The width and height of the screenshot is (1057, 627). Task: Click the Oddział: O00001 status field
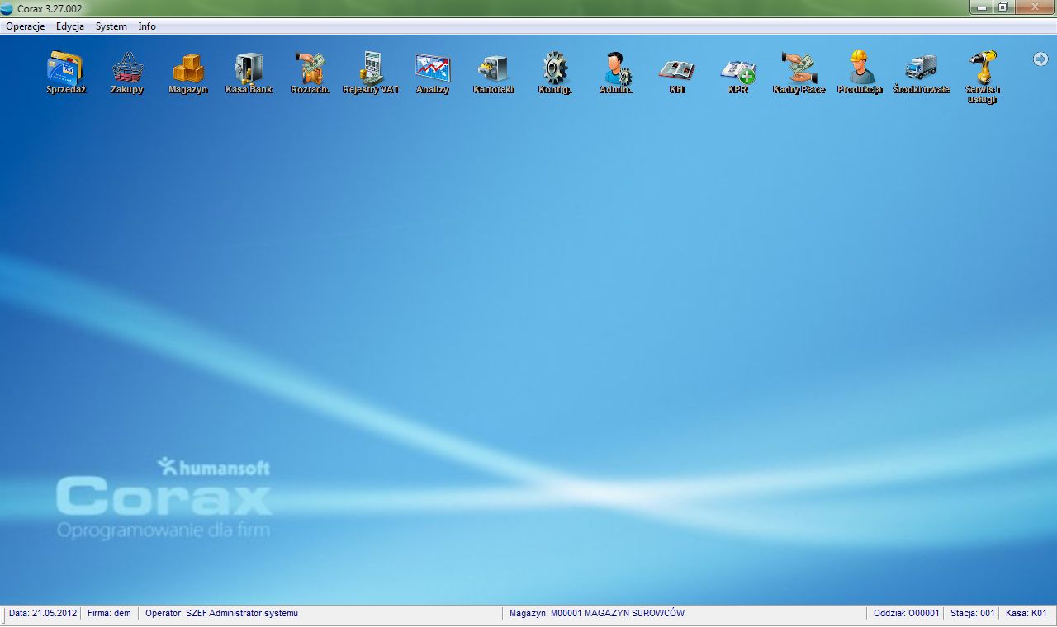coord(907,614)
